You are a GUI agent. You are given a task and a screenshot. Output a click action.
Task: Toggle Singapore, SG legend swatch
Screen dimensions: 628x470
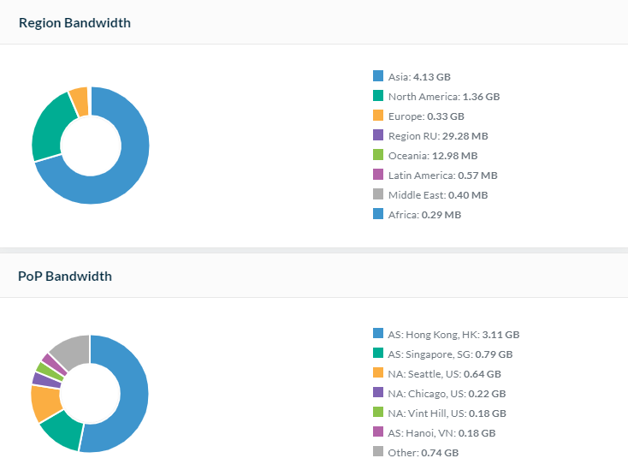[378, 354]
